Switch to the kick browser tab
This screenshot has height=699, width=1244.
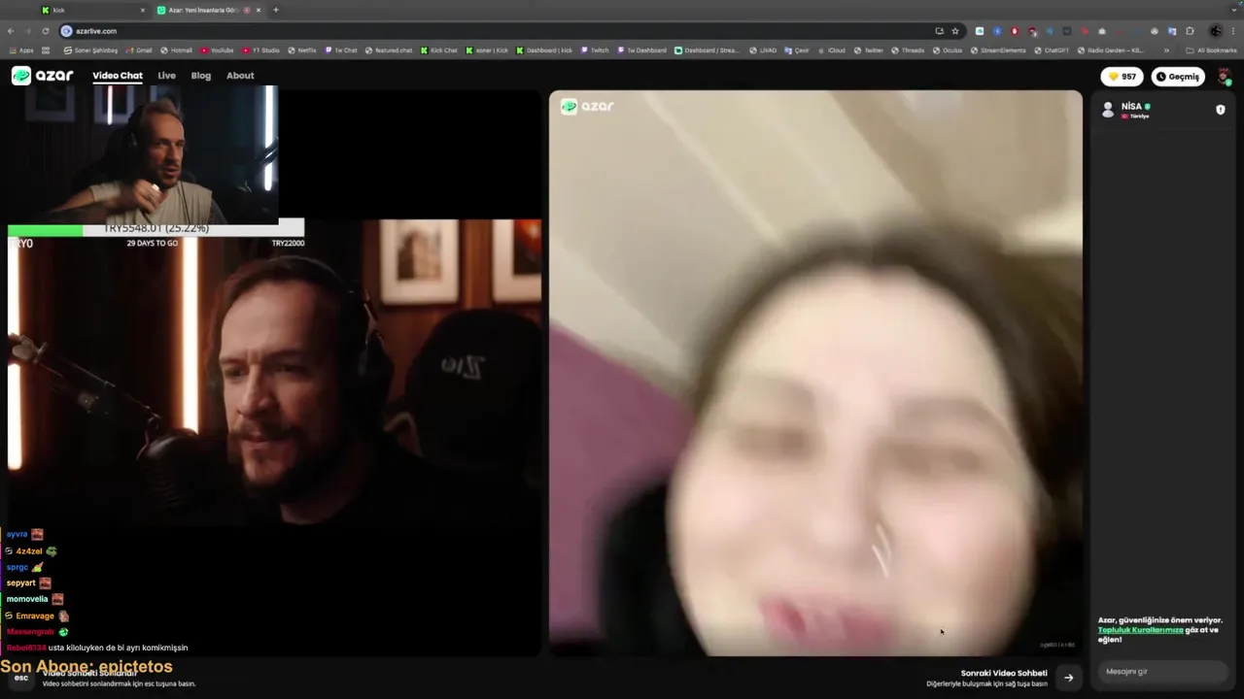click(x=92, y=10)
